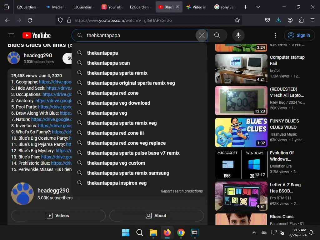Open Firefox account icon
This screenshot has width=320, height=240.
pos(290,20)
